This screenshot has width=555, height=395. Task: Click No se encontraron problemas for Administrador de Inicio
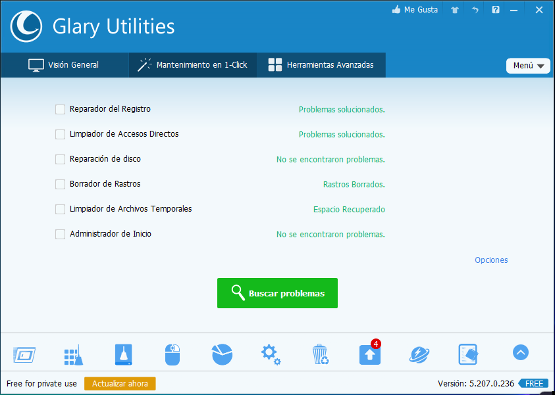330,235
